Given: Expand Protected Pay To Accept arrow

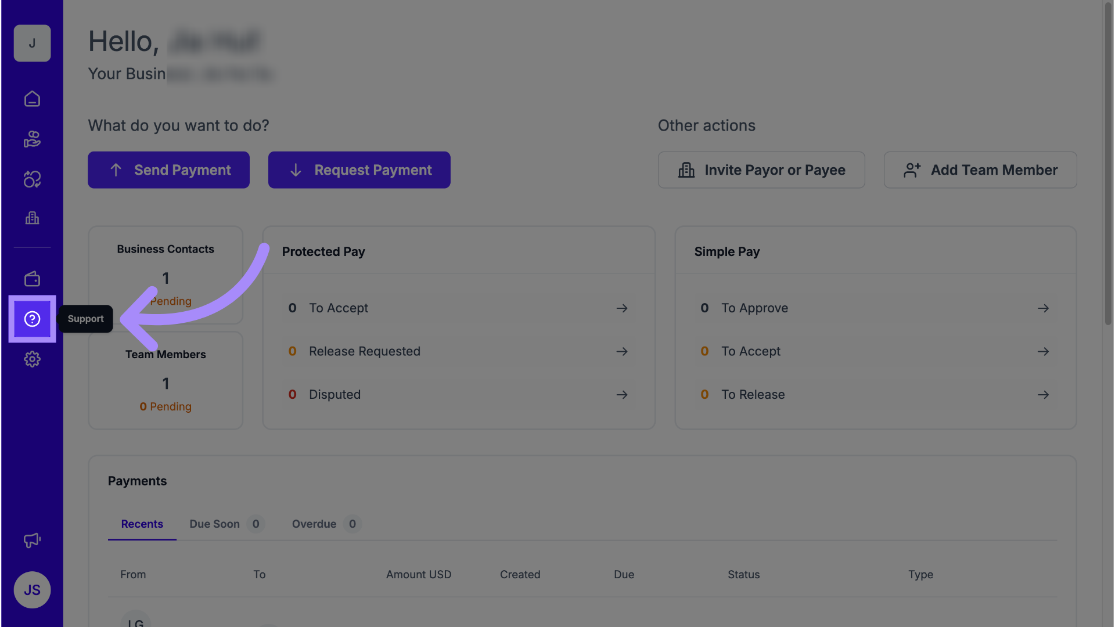Looking at the screenshot, I should 622,308.
